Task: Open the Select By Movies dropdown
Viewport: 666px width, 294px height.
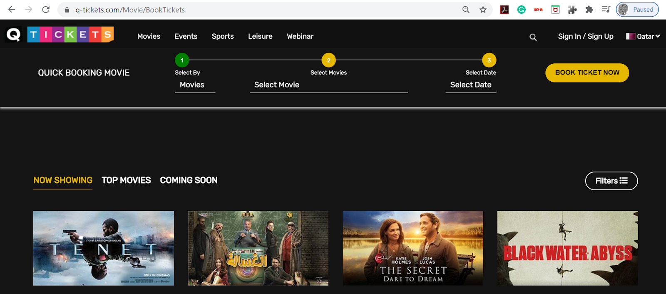Action: tap(195, 85)
